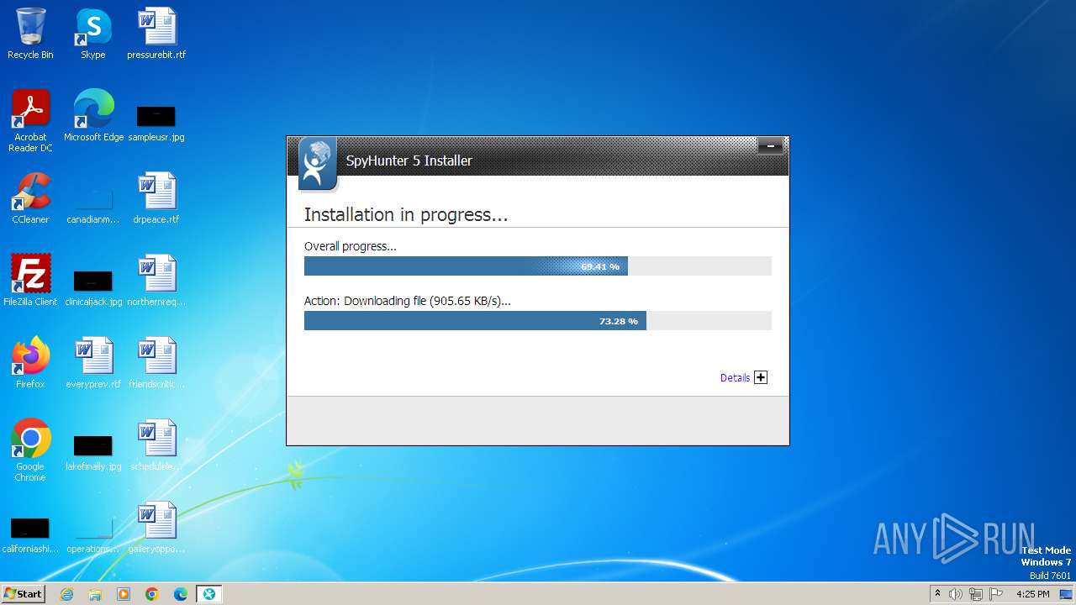Click the taskbar clock showing 4:25 PM
This screenshot has width=1076, height=605.
pyautogui.click(x=1032, y=594)
